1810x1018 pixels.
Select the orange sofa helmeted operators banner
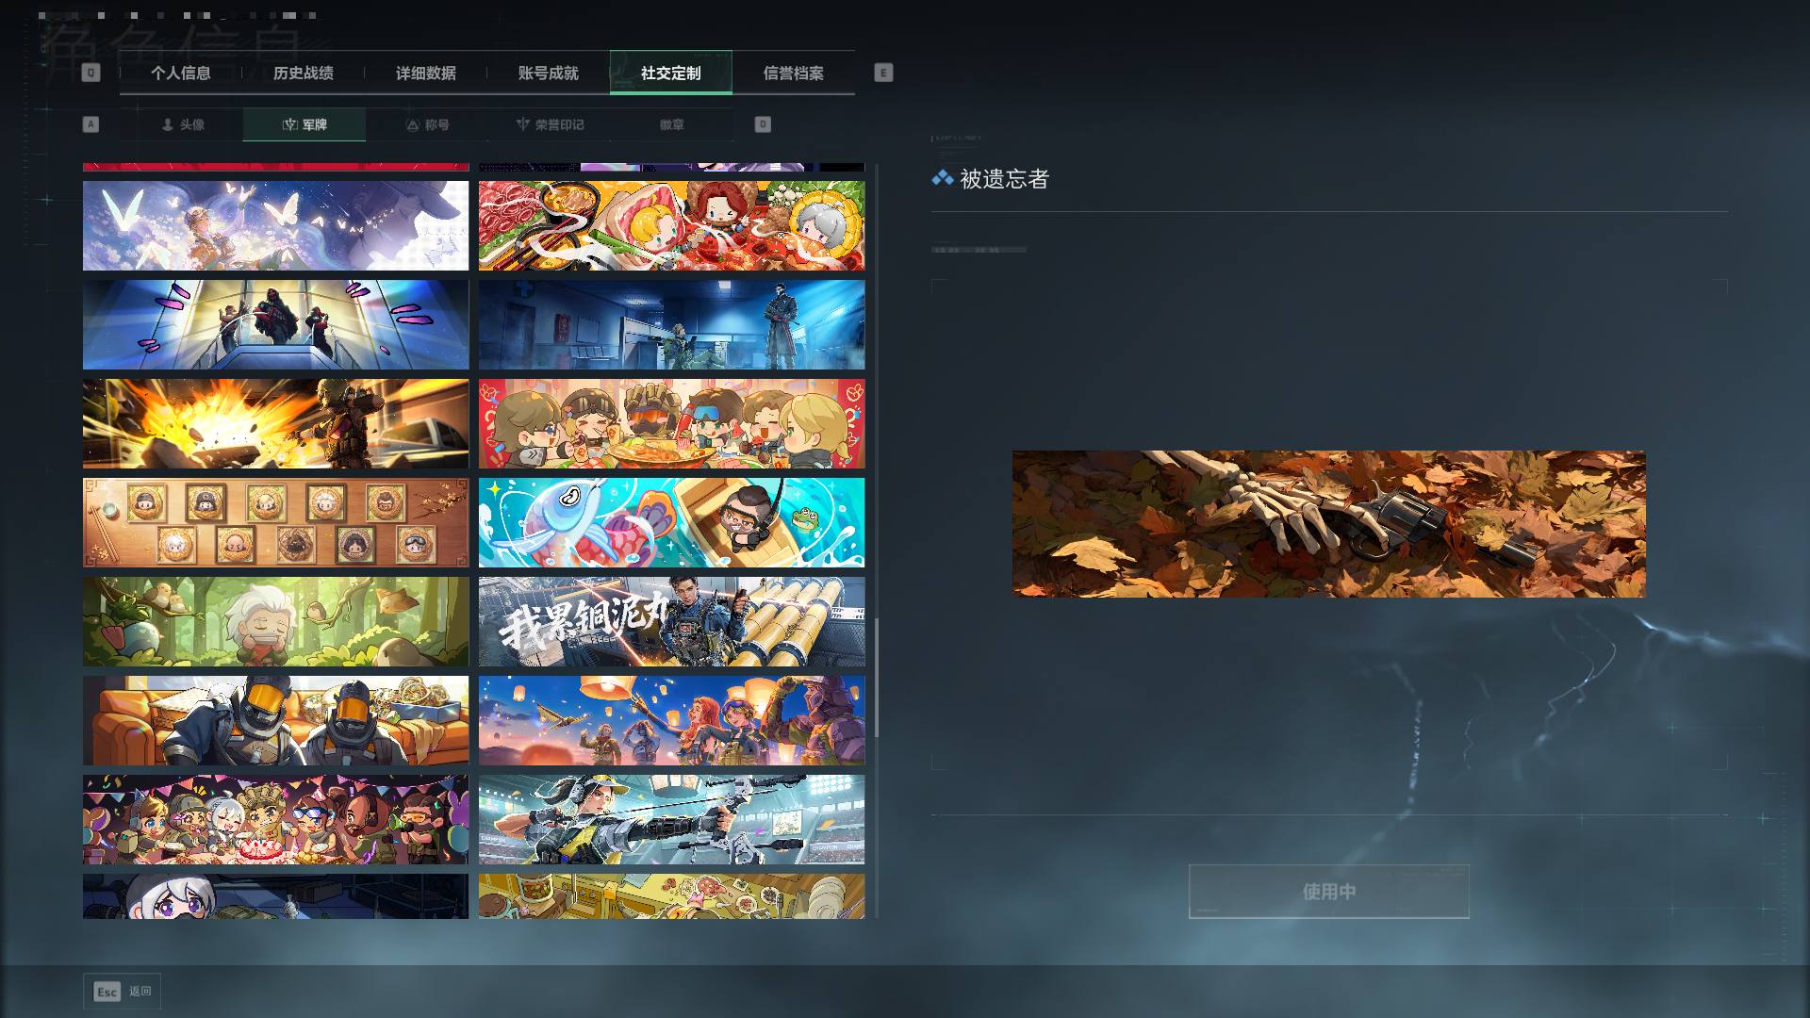(275, 721)
